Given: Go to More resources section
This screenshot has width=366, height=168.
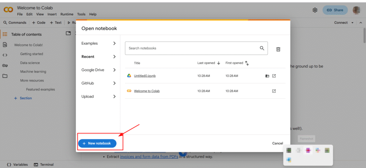Looking at the screenshot, I should tap(32, 80).
